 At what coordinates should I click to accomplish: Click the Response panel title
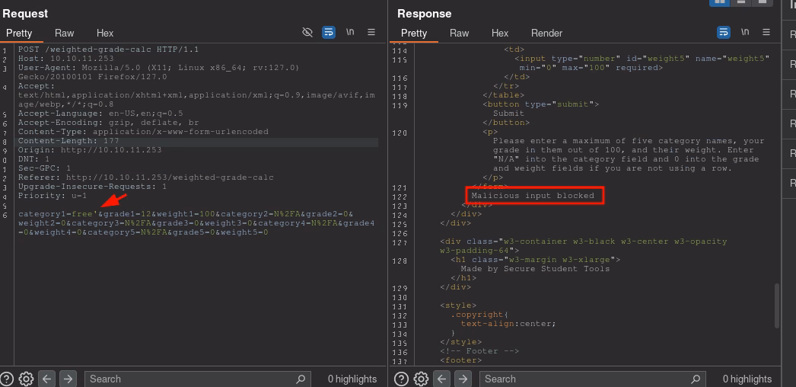[x=425, y=14]
